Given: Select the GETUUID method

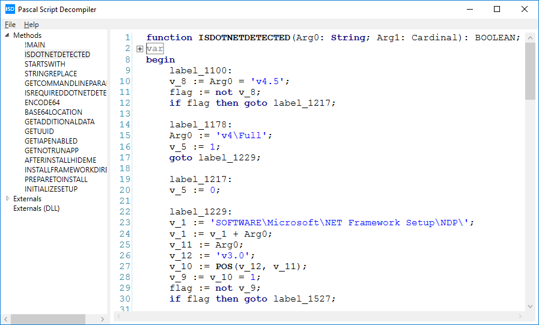Looking at the screenshot, I should (39, 132).
